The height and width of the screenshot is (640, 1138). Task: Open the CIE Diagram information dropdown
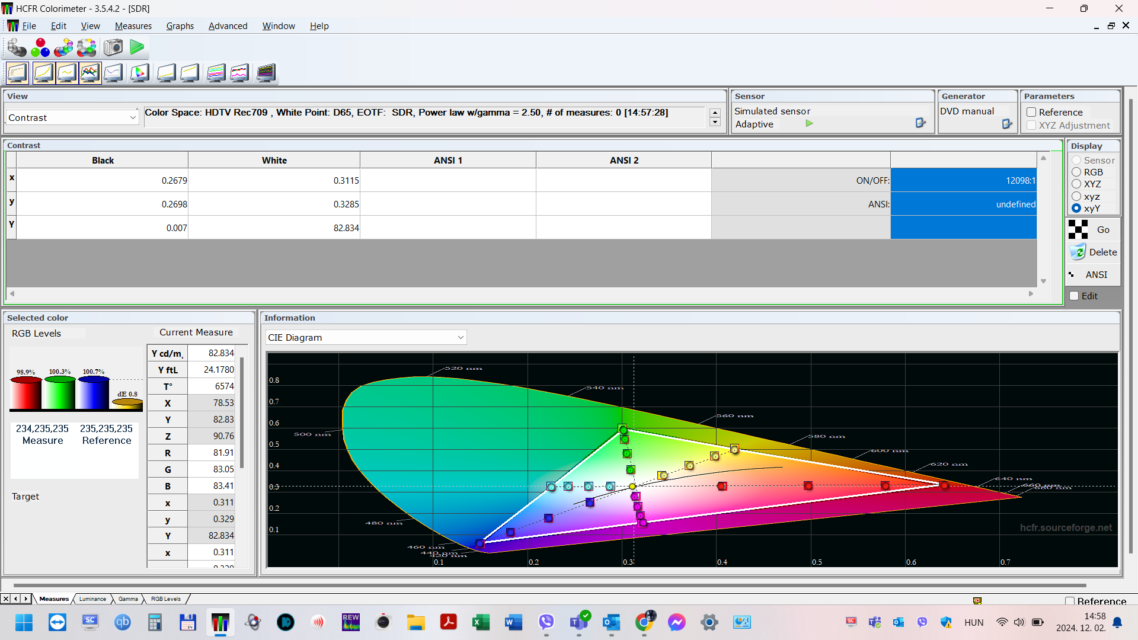(366, 337)
